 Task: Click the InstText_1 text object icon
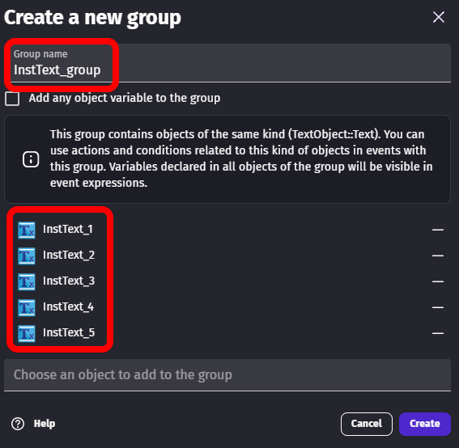(27, 230)
